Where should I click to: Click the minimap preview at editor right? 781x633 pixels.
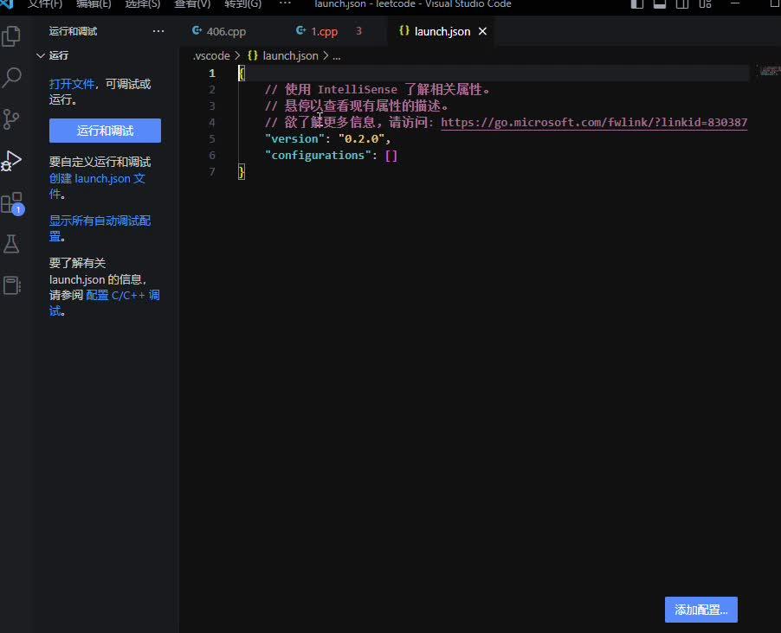click(x=770, y=71)
